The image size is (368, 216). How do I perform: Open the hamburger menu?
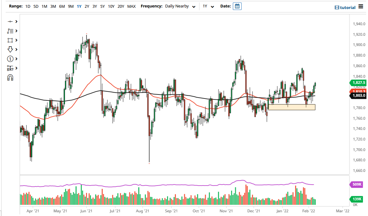point(361,7)
